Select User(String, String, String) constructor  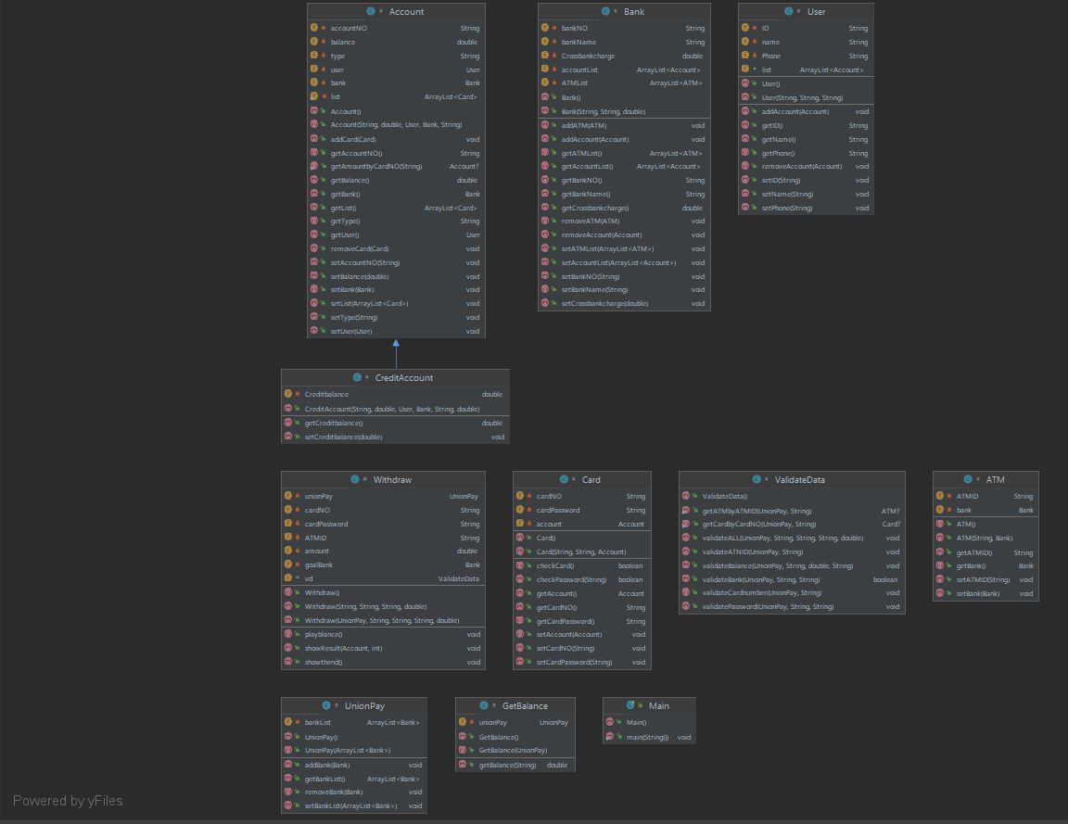point(806,97)
